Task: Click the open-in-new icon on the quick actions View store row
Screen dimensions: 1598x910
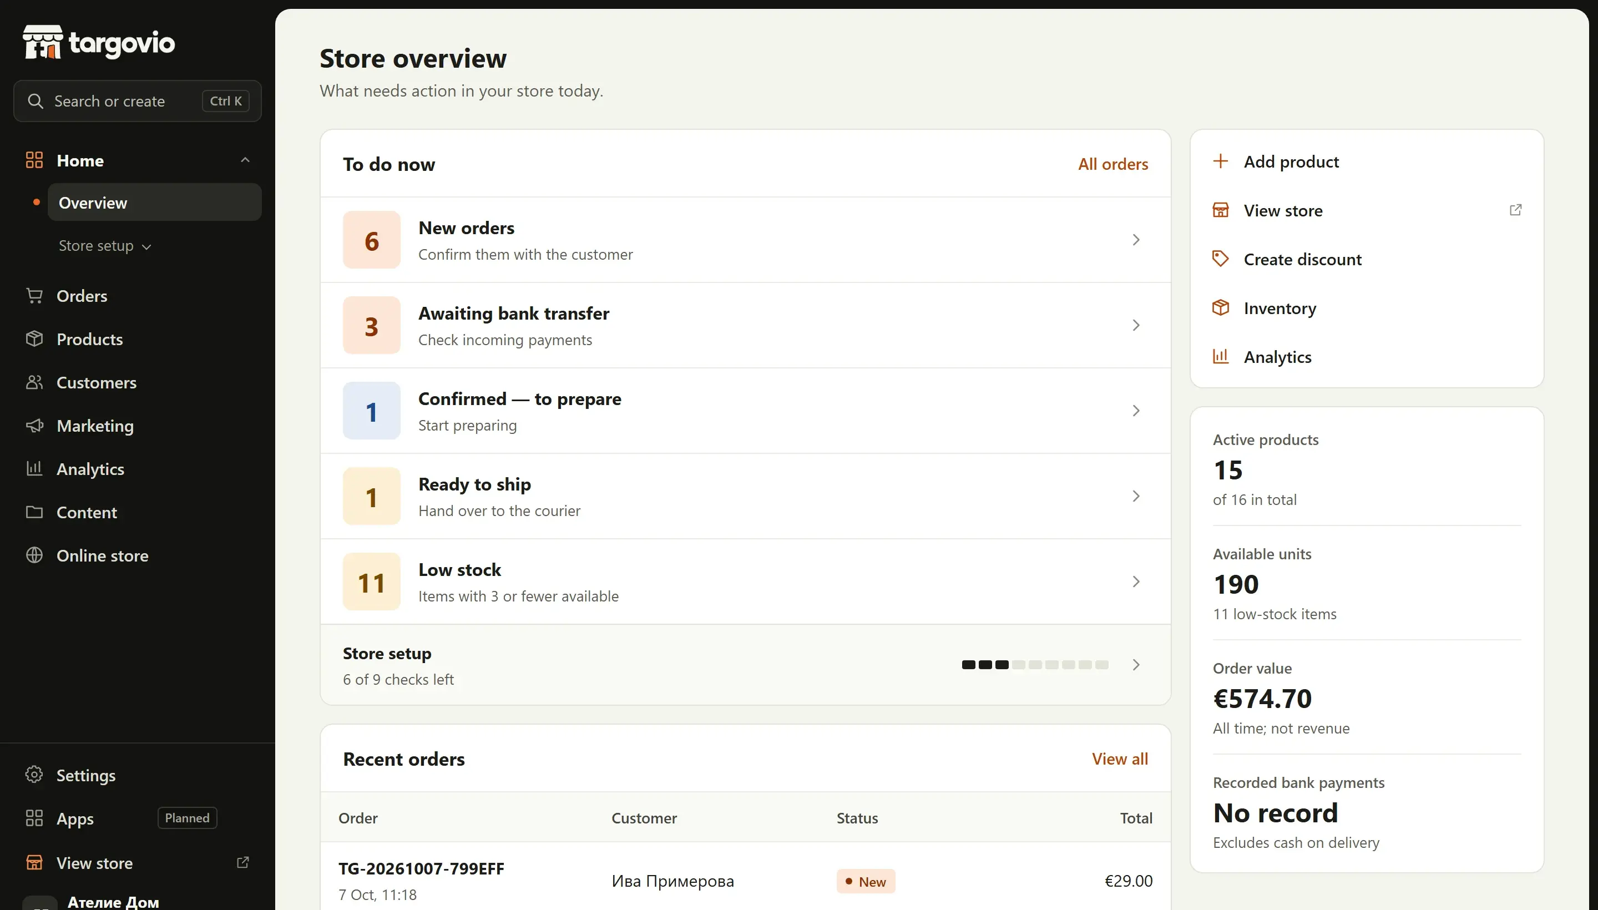Action: pyautogui.click(x=1515, y=210)
